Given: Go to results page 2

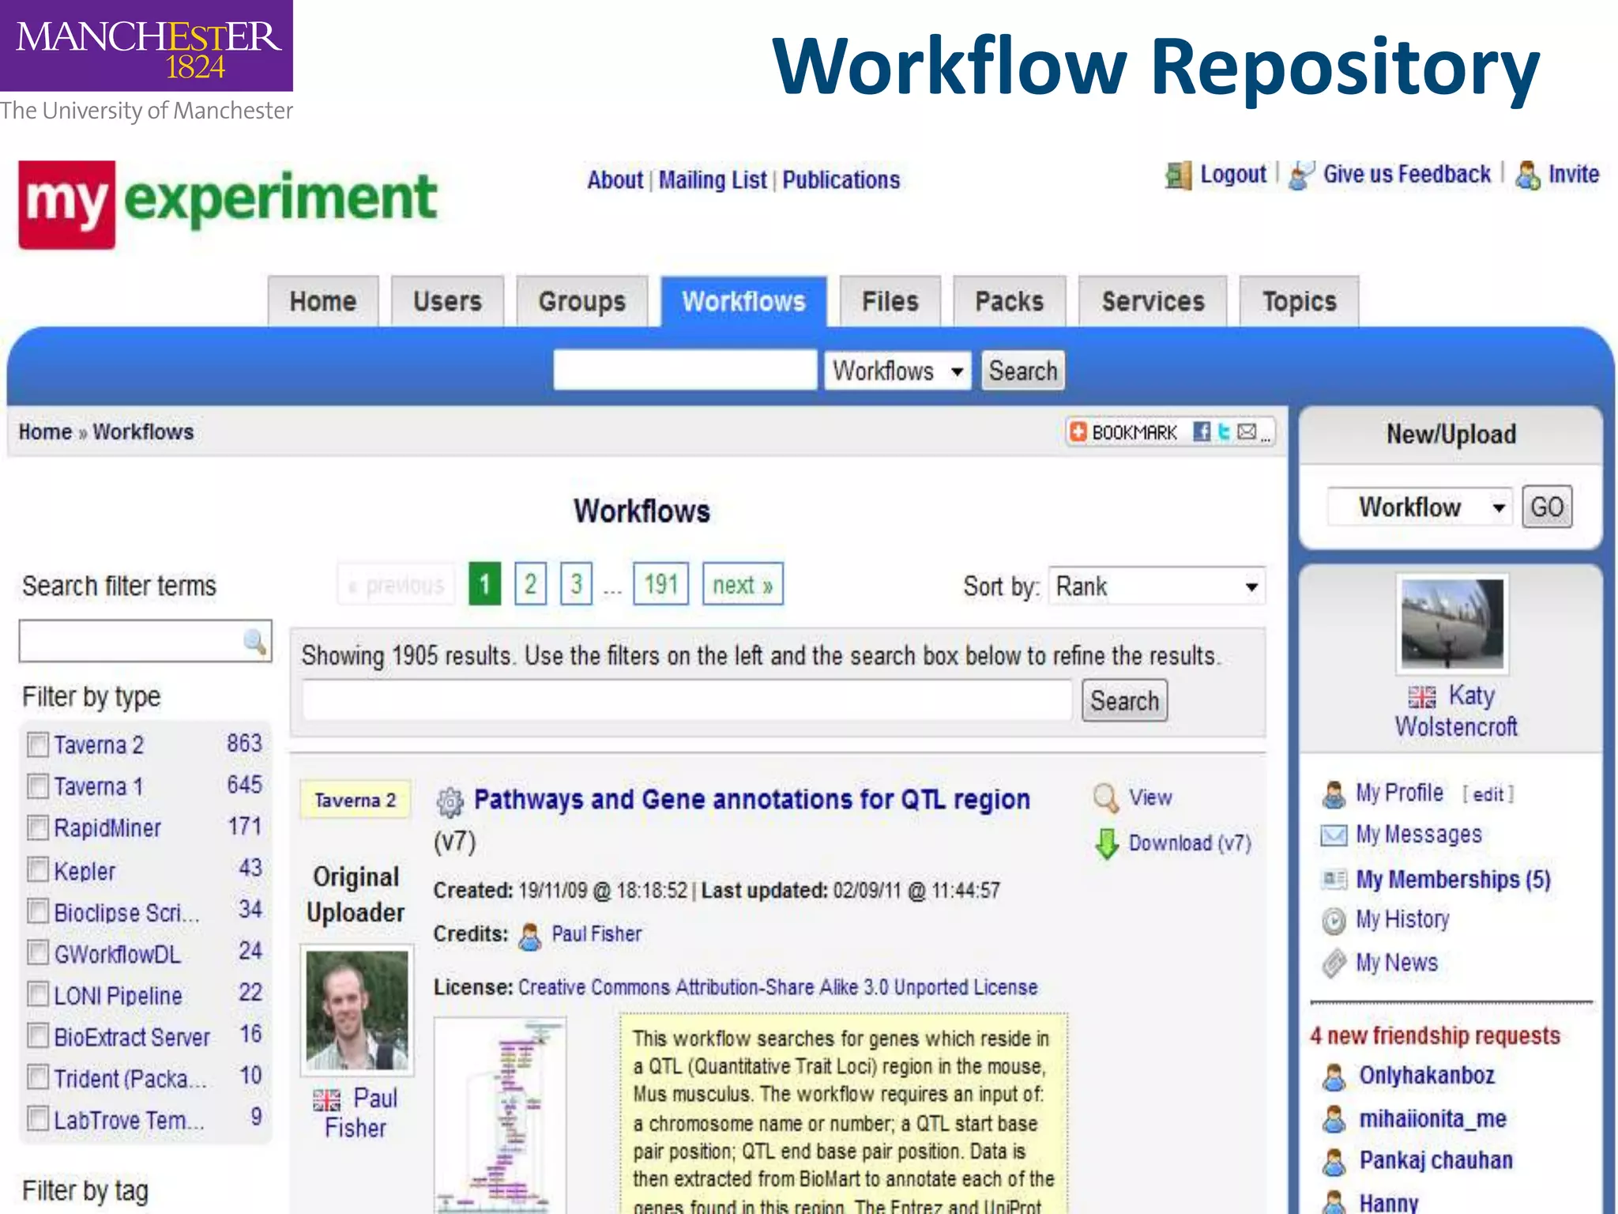Looking at the screenshot, I should point(530,584).
